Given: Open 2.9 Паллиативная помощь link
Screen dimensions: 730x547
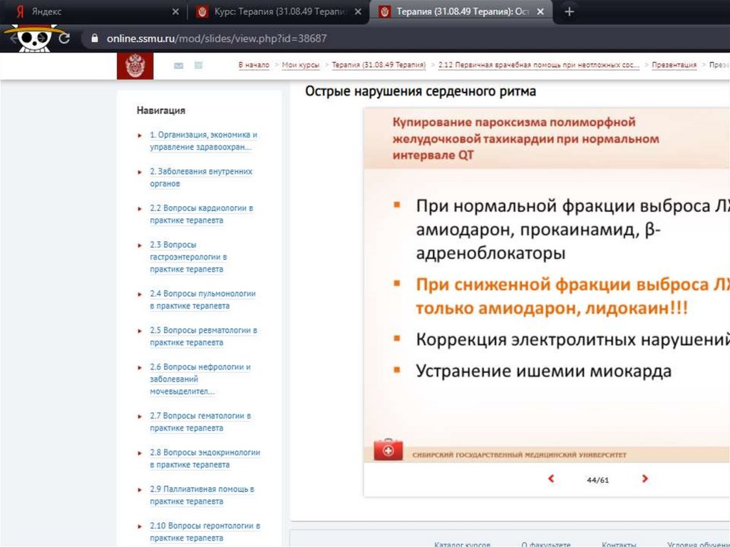Looking at the screenshot, I should (x=202, y=495).
